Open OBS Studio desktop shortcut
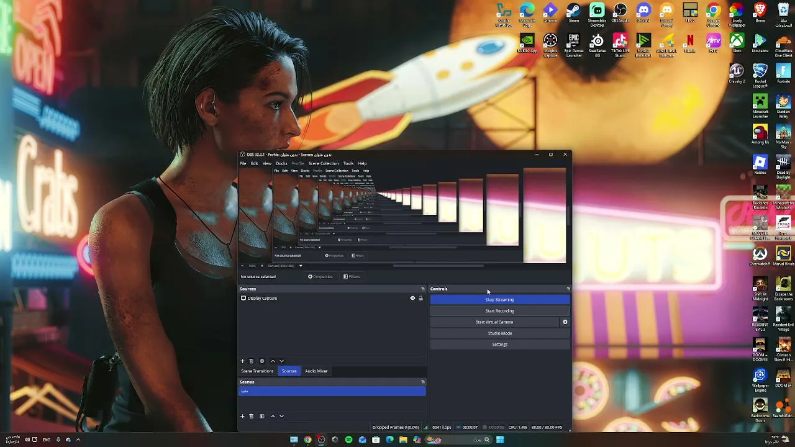Screen dimensions: 795x447 [620, 14]
